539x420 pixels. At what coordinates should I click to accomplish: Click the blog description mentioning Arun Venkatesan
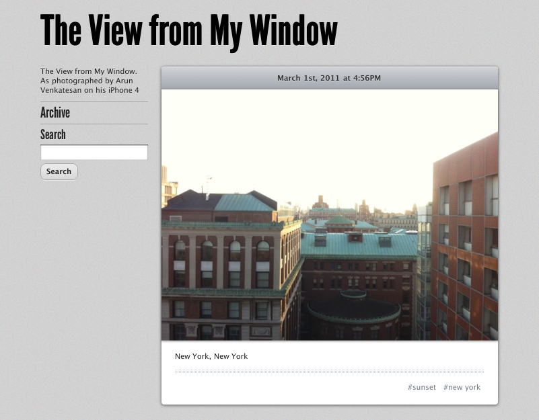tap(89, 81)
